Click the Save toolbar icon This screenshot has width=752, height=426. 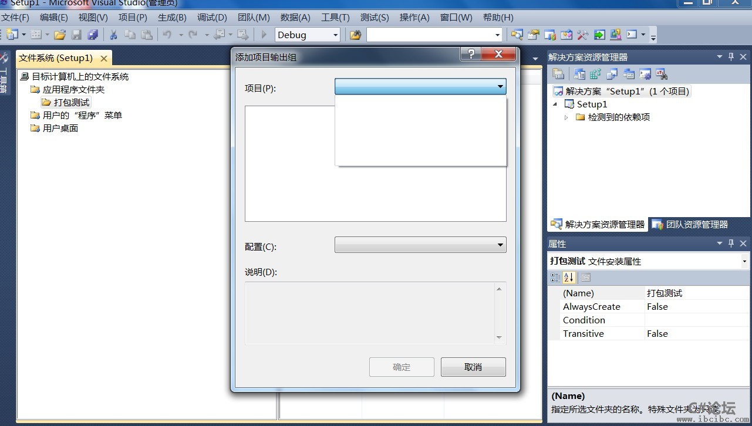pyautogui.click(x=76, y=35)
